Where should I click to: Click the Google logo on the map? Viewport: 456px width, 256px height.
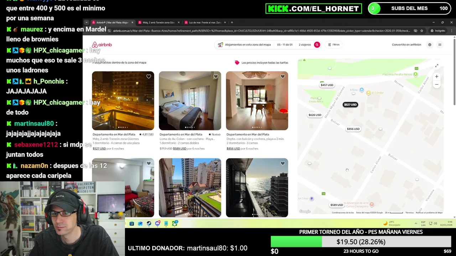[x=305, y=212]
